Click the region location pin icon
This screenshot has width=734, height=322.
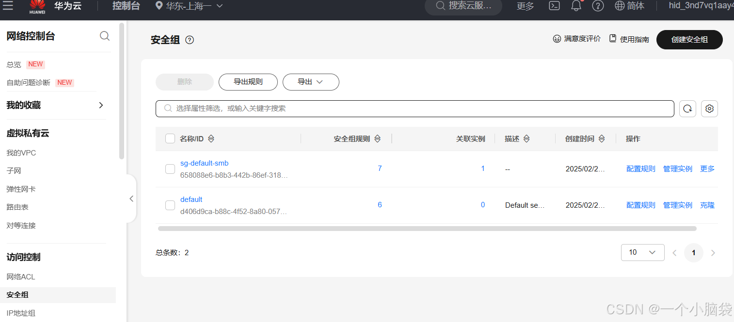(x=159, y=6)
